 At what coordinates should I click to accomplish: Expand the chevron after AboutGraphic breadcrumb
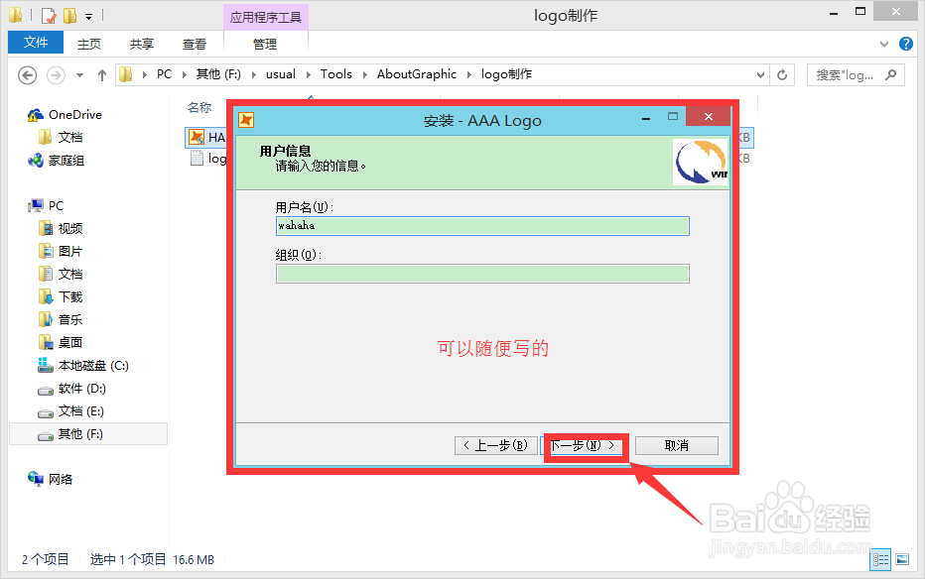tap(469, 74)
